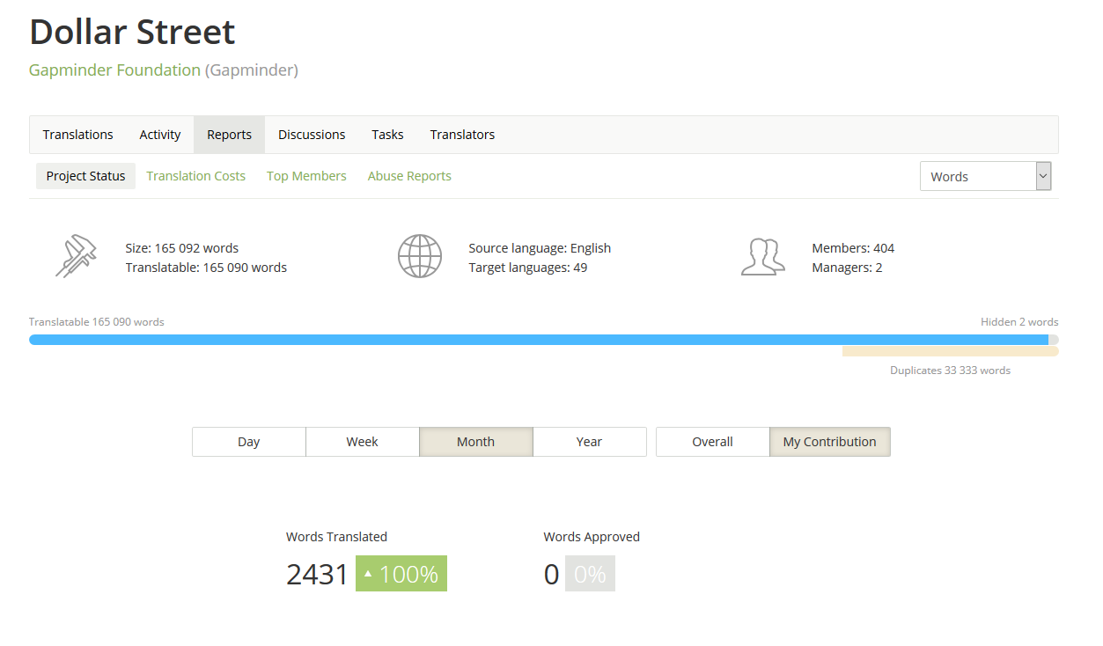Click 'Words Translated' label
This screenshot has width=1103, height=646.
pos(336,537)
